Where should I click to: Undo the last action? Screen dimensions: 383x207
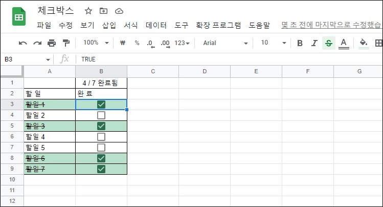click(x=22, y=43)
